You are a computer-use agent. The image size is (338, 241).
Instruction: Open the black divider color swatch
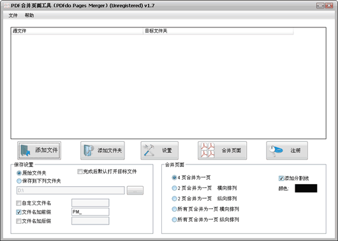coord(306,189)
